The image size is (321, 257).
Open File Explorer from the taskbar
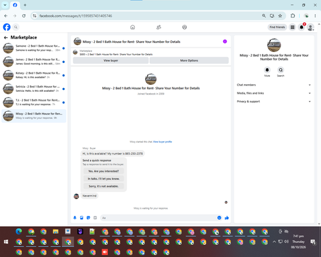point(56,231)
